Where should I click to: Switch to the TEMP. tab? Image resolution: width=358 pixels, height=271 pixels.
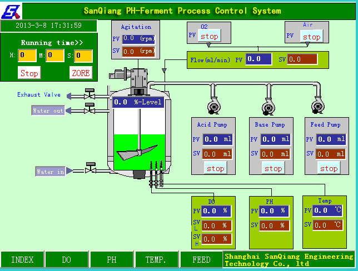pyautogui.click(x=156, y=260)
